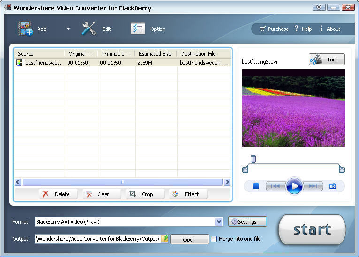Open the Purchase cart link
359x257 pixels.
click(274, 29)
